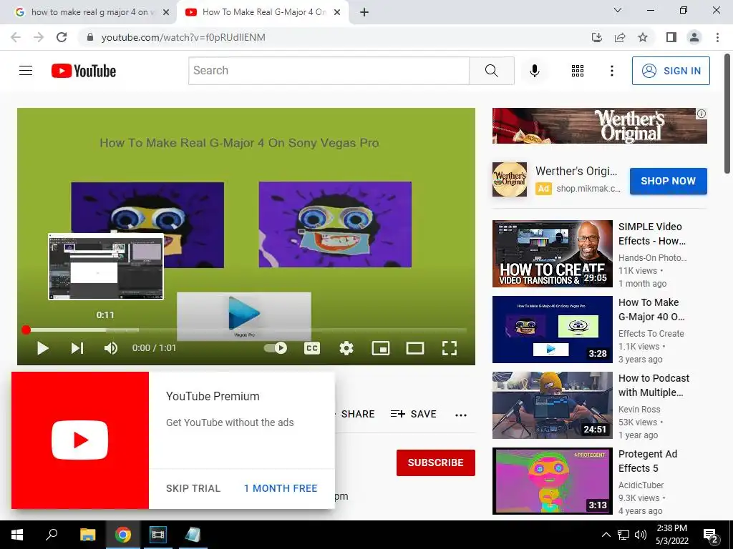The height and width of the screenshot is (549, 733).
Task: Click the YouTube Premium red logo
Action: (80, 440)
